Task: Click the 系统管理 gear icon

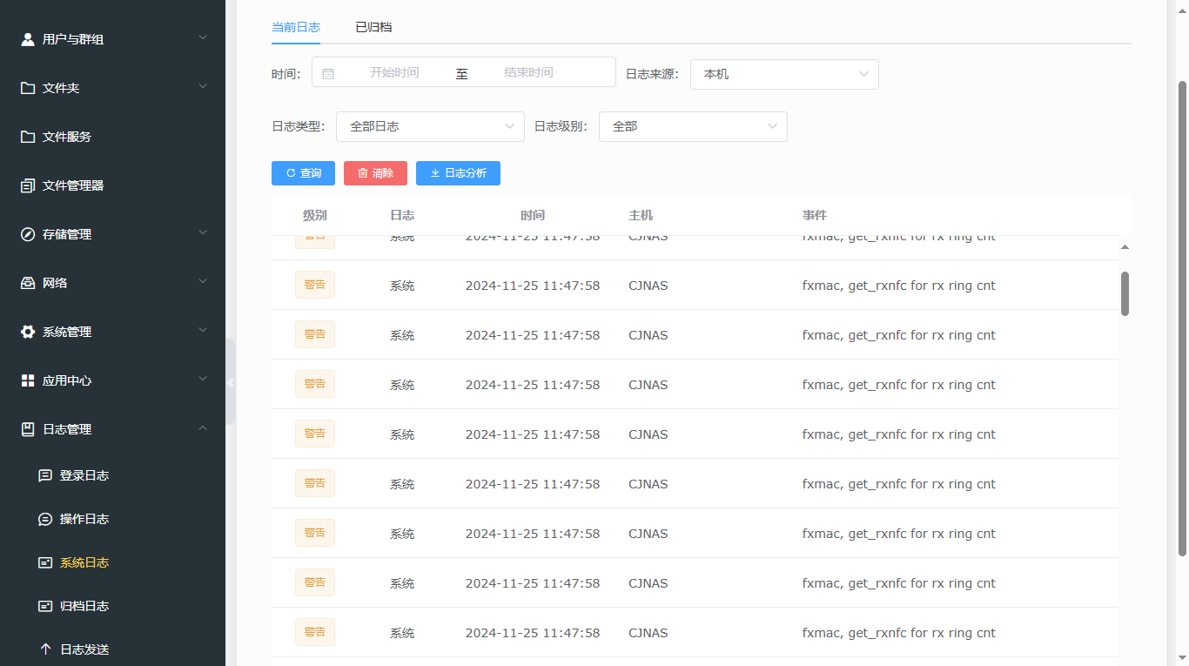Action: 25,331
